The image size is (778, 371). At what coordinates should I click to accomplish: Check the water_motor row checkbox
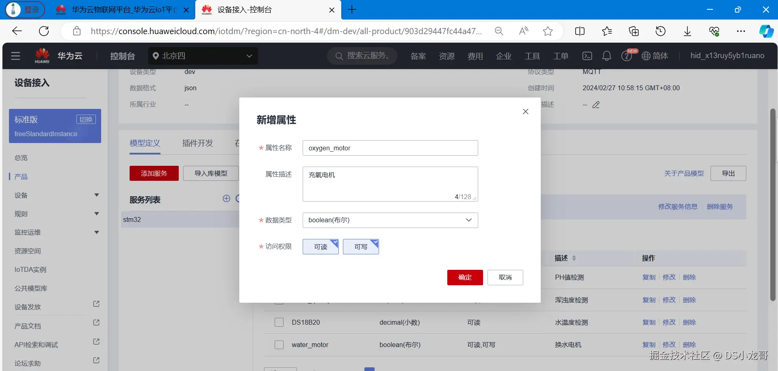[x=279, y=345]
